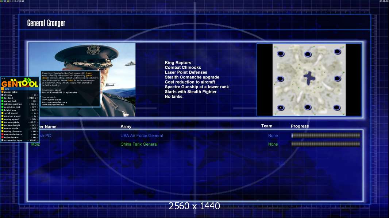The width and height of the screenshot is (389, 218).
Task: Click the player name Moiz
Action: coord(35,144)
